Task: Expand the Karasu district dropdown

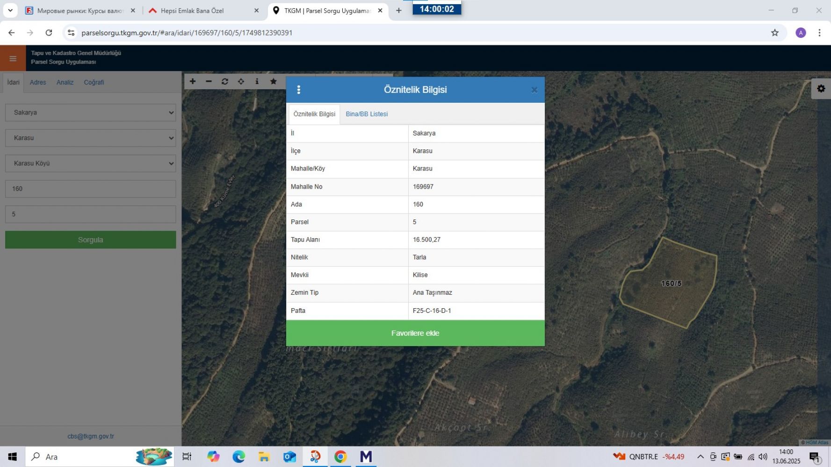Action: pyautogui.click(x=91, y=138)
